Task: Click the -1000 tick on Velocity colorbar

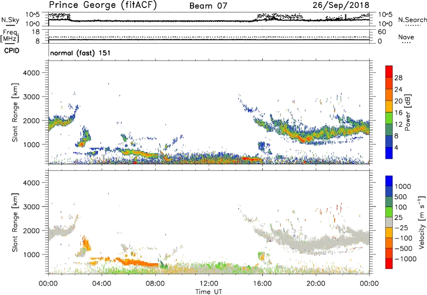Action: pyautogui.click(x=406, y=259)
